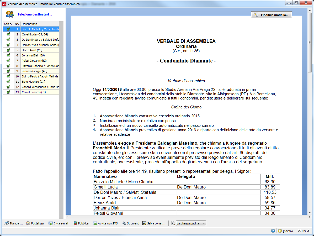Click the Pubblica globe icon
This screenshot has width=314, height=236.
point(75,223)
